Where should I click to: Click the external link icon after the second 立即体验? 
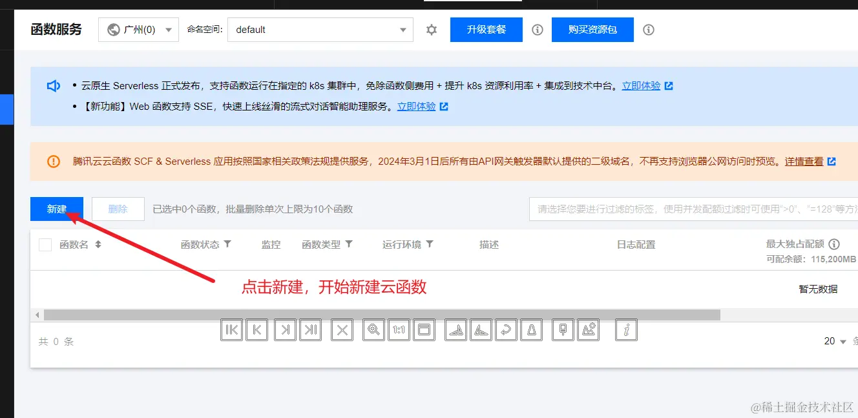(x=444, y=107)
